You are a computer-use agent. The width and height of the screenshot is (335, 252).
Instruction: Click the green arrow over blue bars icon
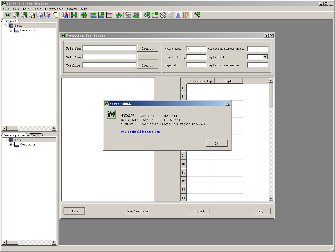(93, 15)
